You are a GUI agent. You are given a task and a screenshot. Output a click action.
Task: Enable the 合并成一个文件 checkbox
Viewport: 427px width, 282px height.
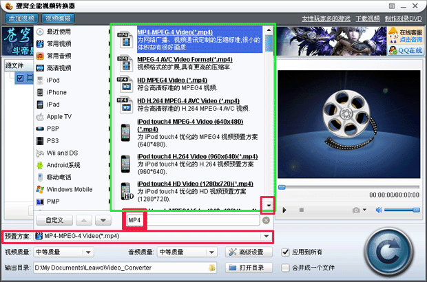click(x=285, y=268)
